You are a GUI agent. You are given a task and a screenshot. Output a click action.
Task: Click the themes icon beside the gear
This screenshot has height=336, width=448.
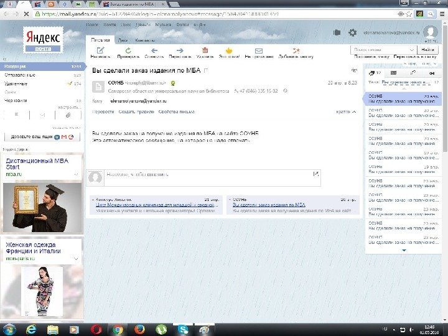pyautogui.click(x=337, y=32)
